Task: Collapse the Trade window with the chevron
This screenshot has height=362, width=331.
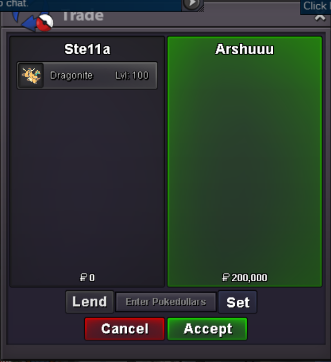Action: [x=320, y=18]
